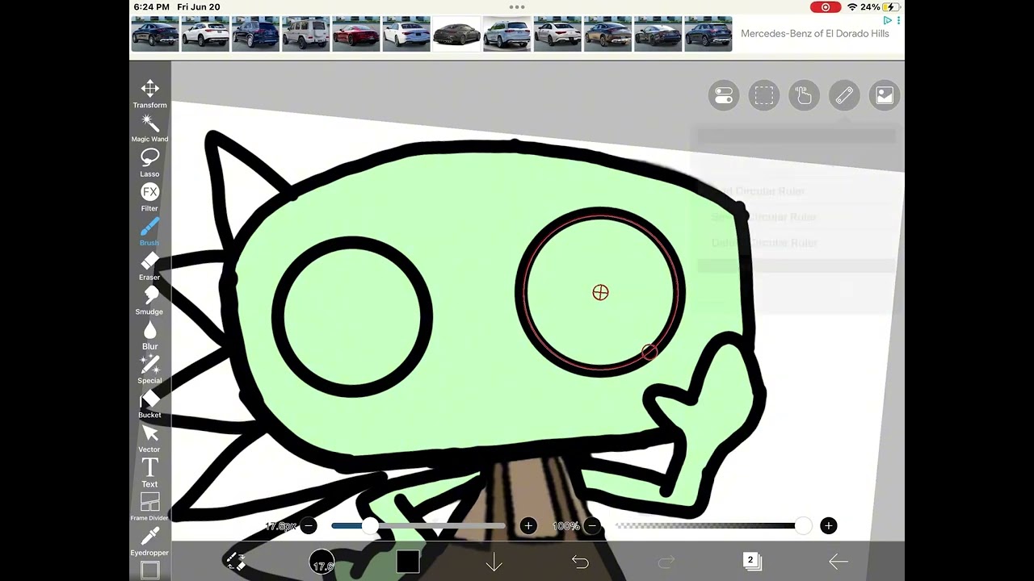Screen dimensions: 1034x581
Task: Select the Lasso tool
Action: [x=149, y=163]
